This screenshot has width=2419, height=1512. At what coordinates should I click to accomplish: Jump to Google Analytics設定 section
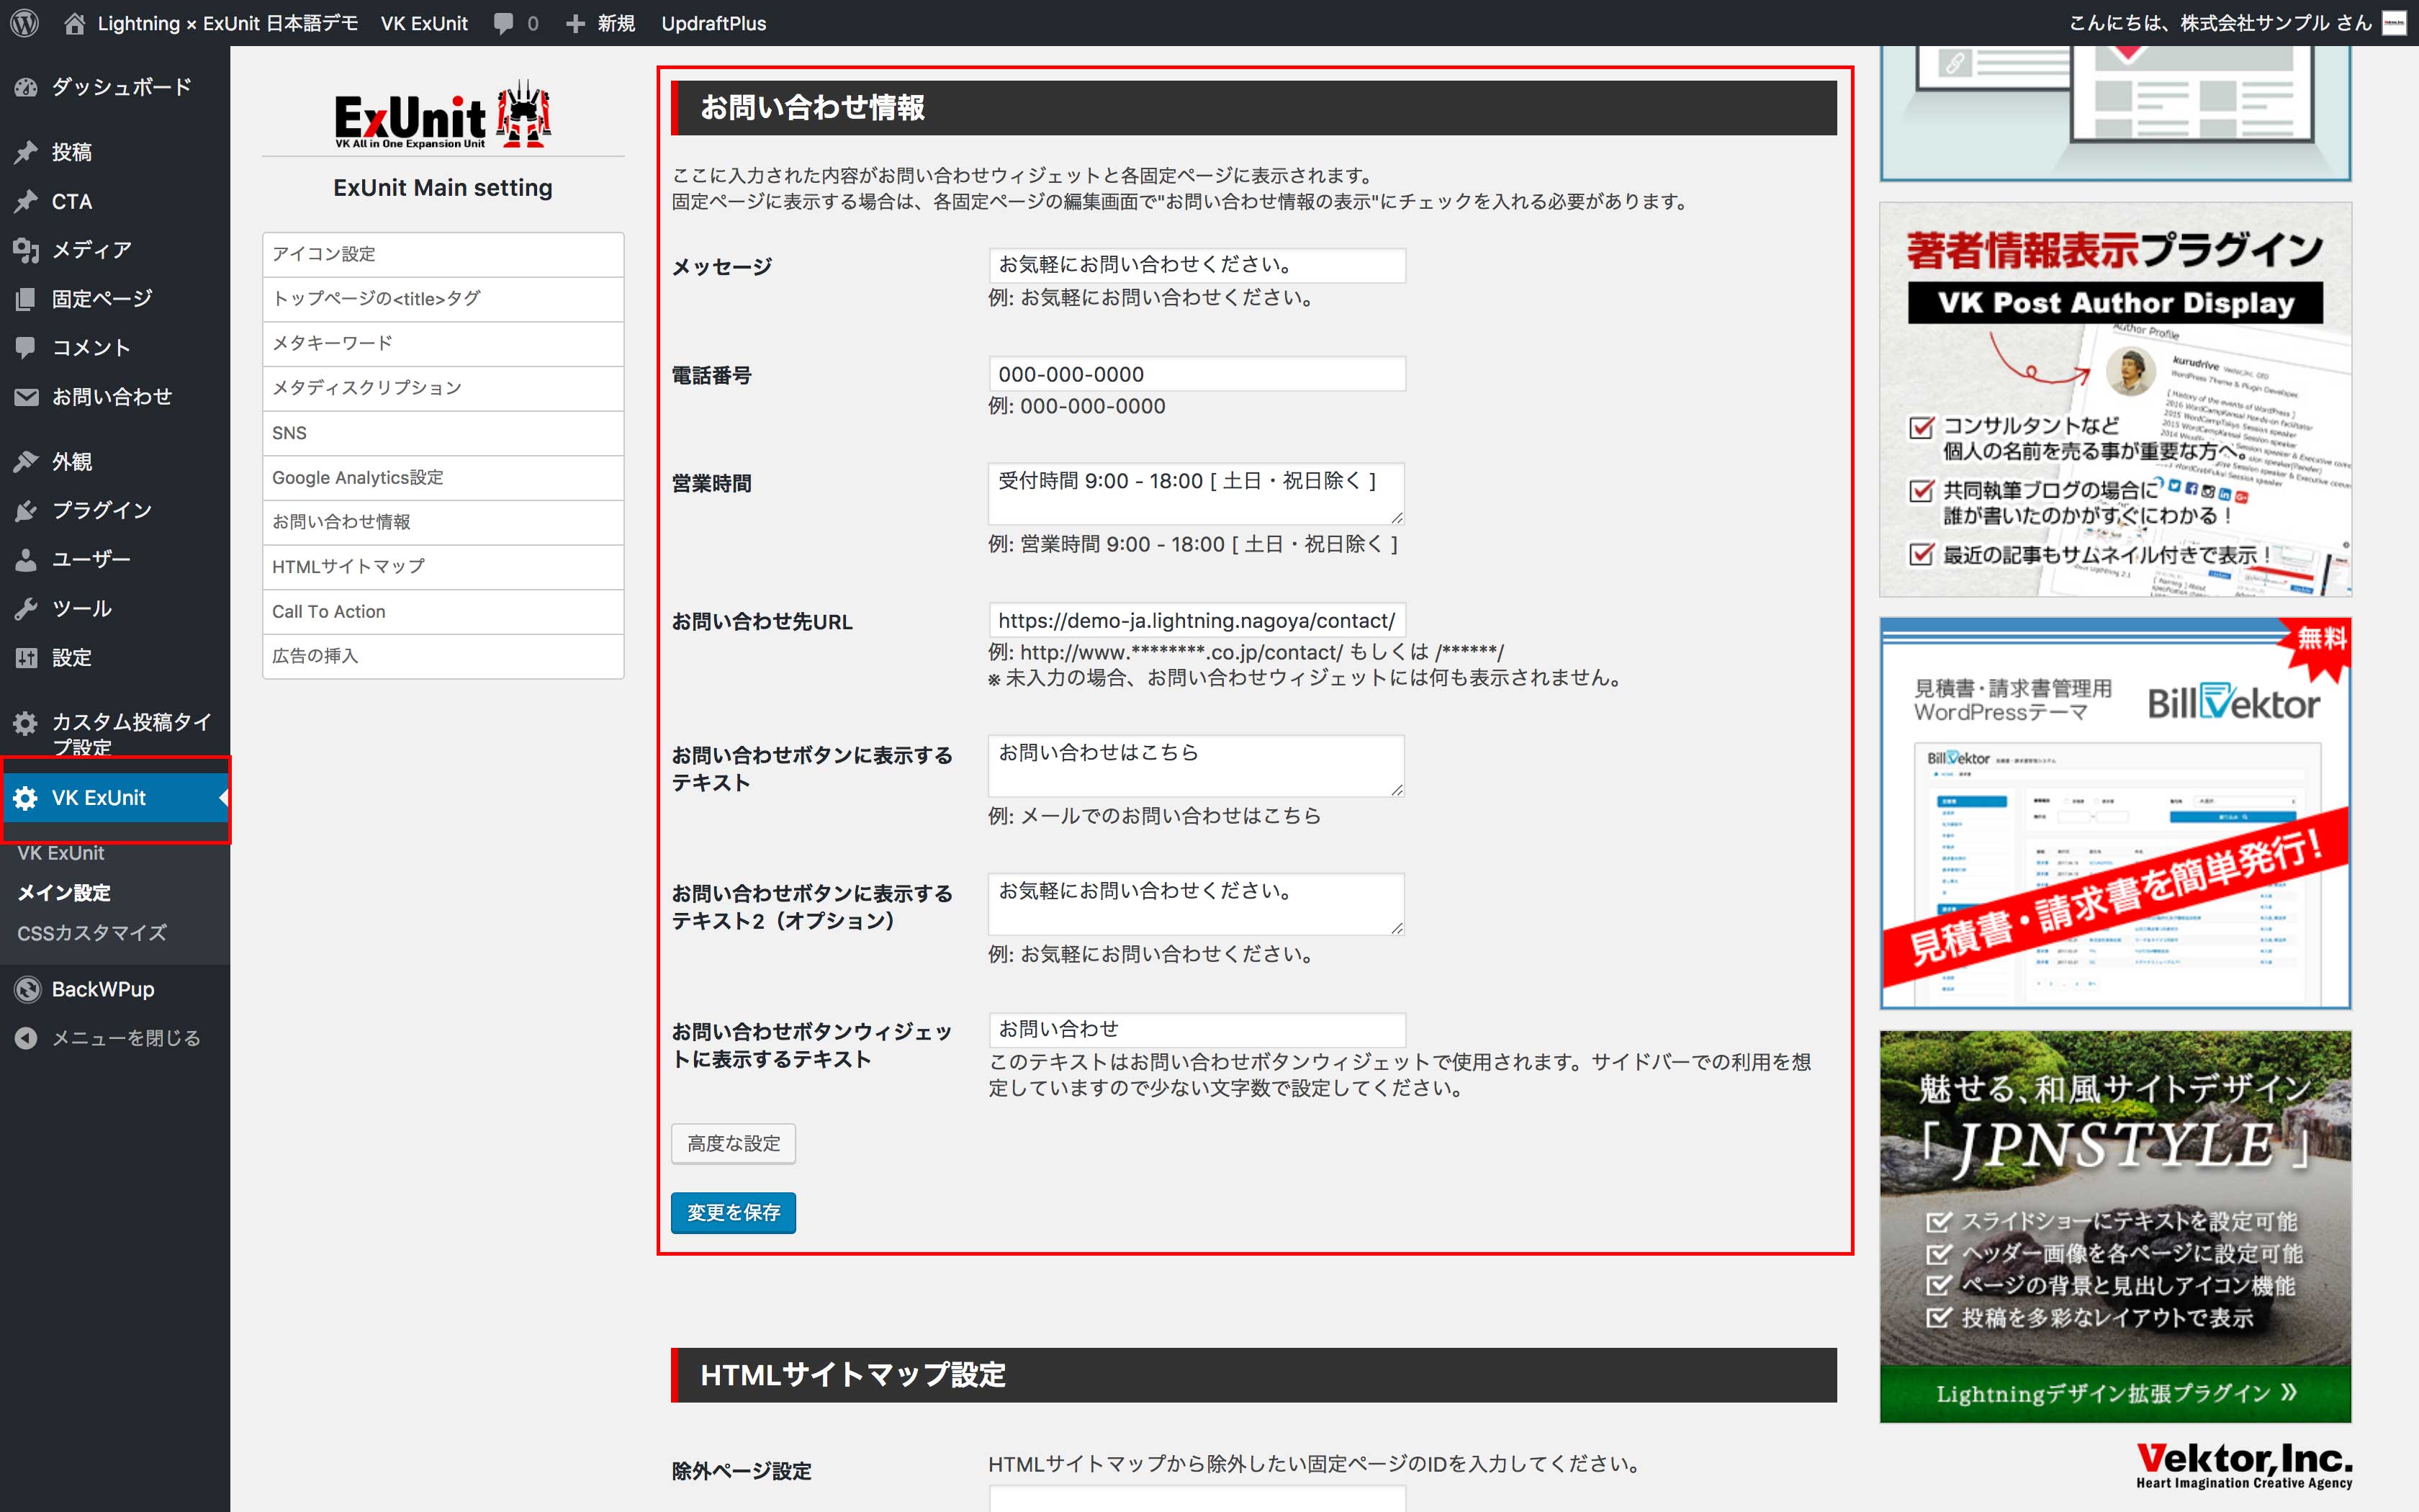443,477
